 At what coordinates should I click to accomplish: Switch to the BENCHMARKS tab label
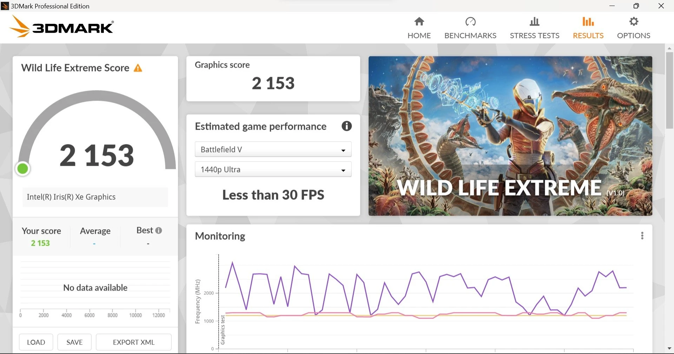point(470,36)
